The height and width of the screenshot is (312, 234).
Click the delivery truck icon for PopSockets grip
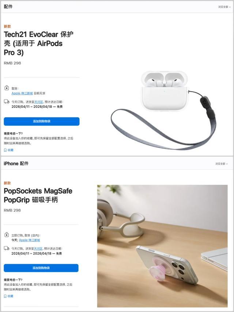(x=7, y=248)
